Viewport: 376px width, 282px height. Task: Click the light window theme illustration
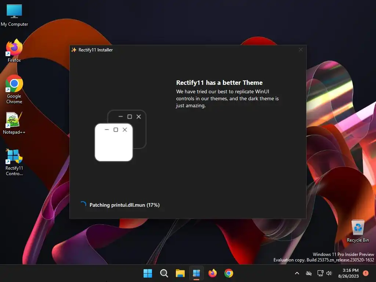tap(114, 142)
